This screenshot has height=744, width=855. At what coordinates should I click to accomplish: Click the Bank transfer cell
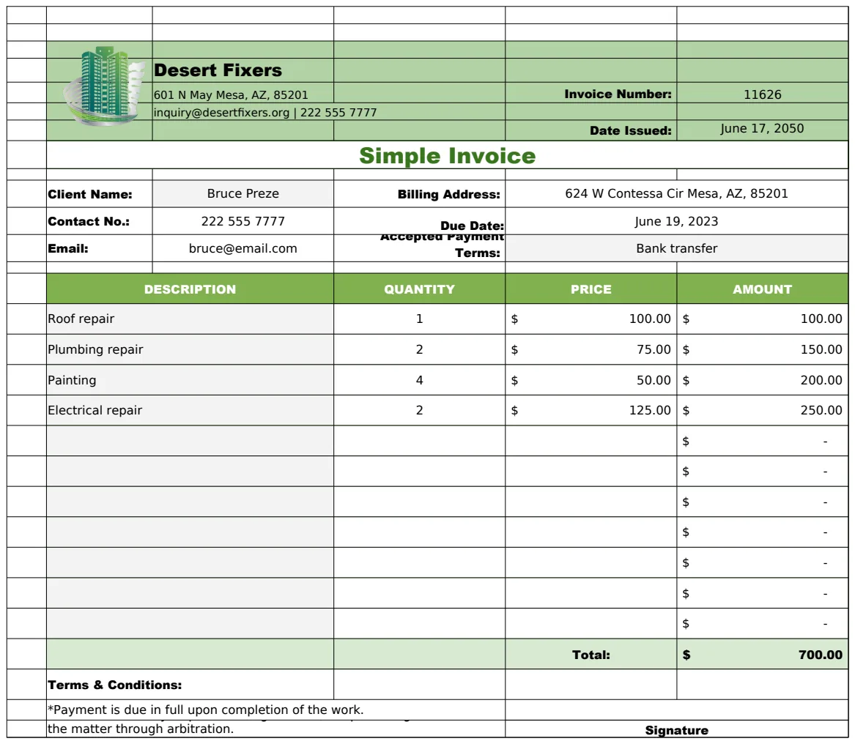click(677, 248)
